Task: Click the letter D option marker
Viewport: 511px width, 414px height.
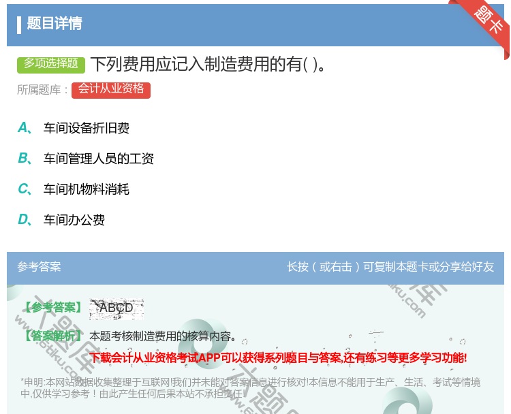Action: [x=25, y=220]
